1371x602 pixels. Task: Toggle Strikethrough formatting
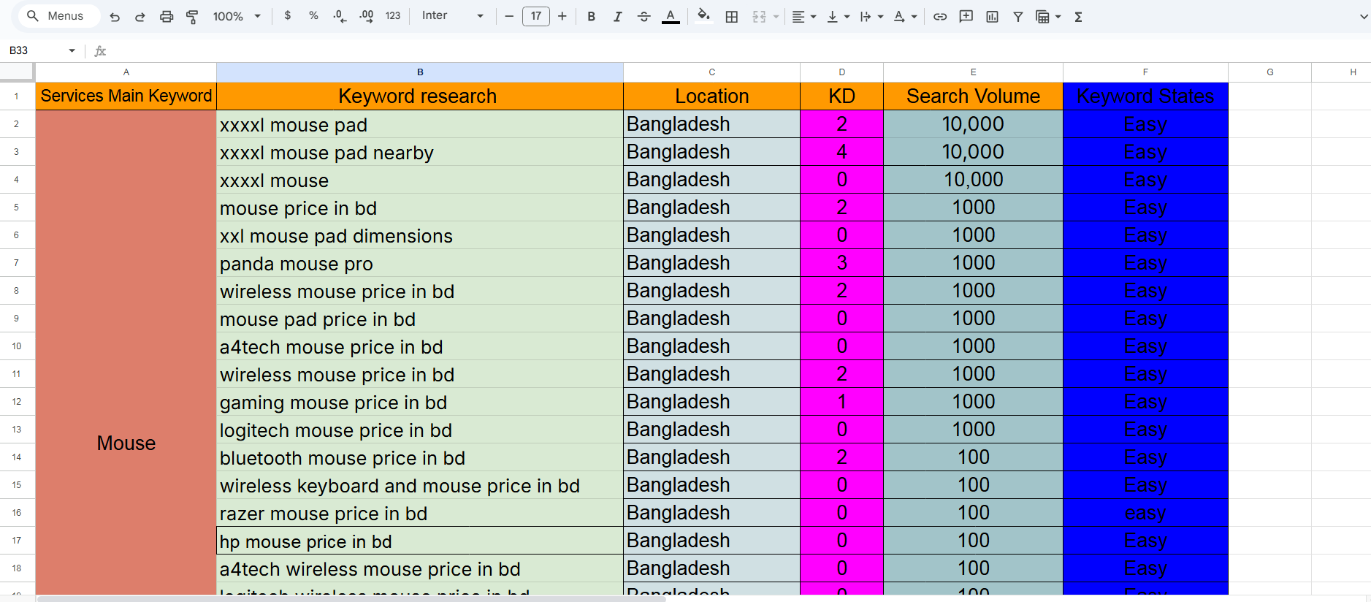pyautogui.click(x=644, y=17)
